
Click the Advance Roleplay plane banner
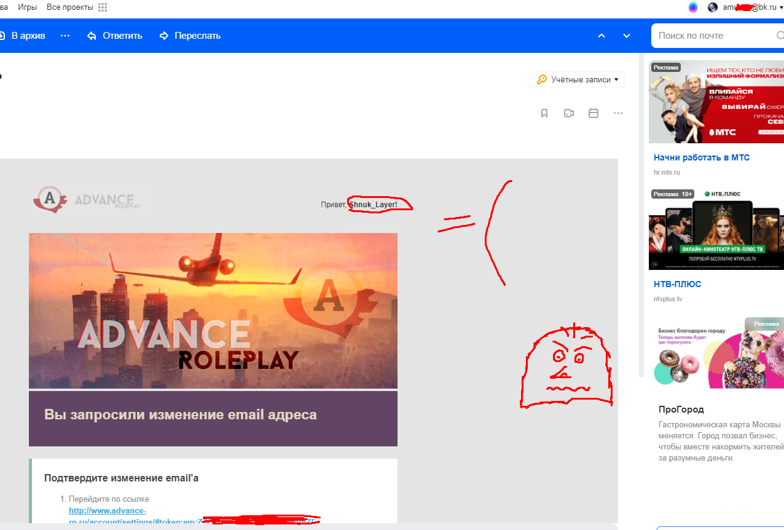click(x=213, y=310)
